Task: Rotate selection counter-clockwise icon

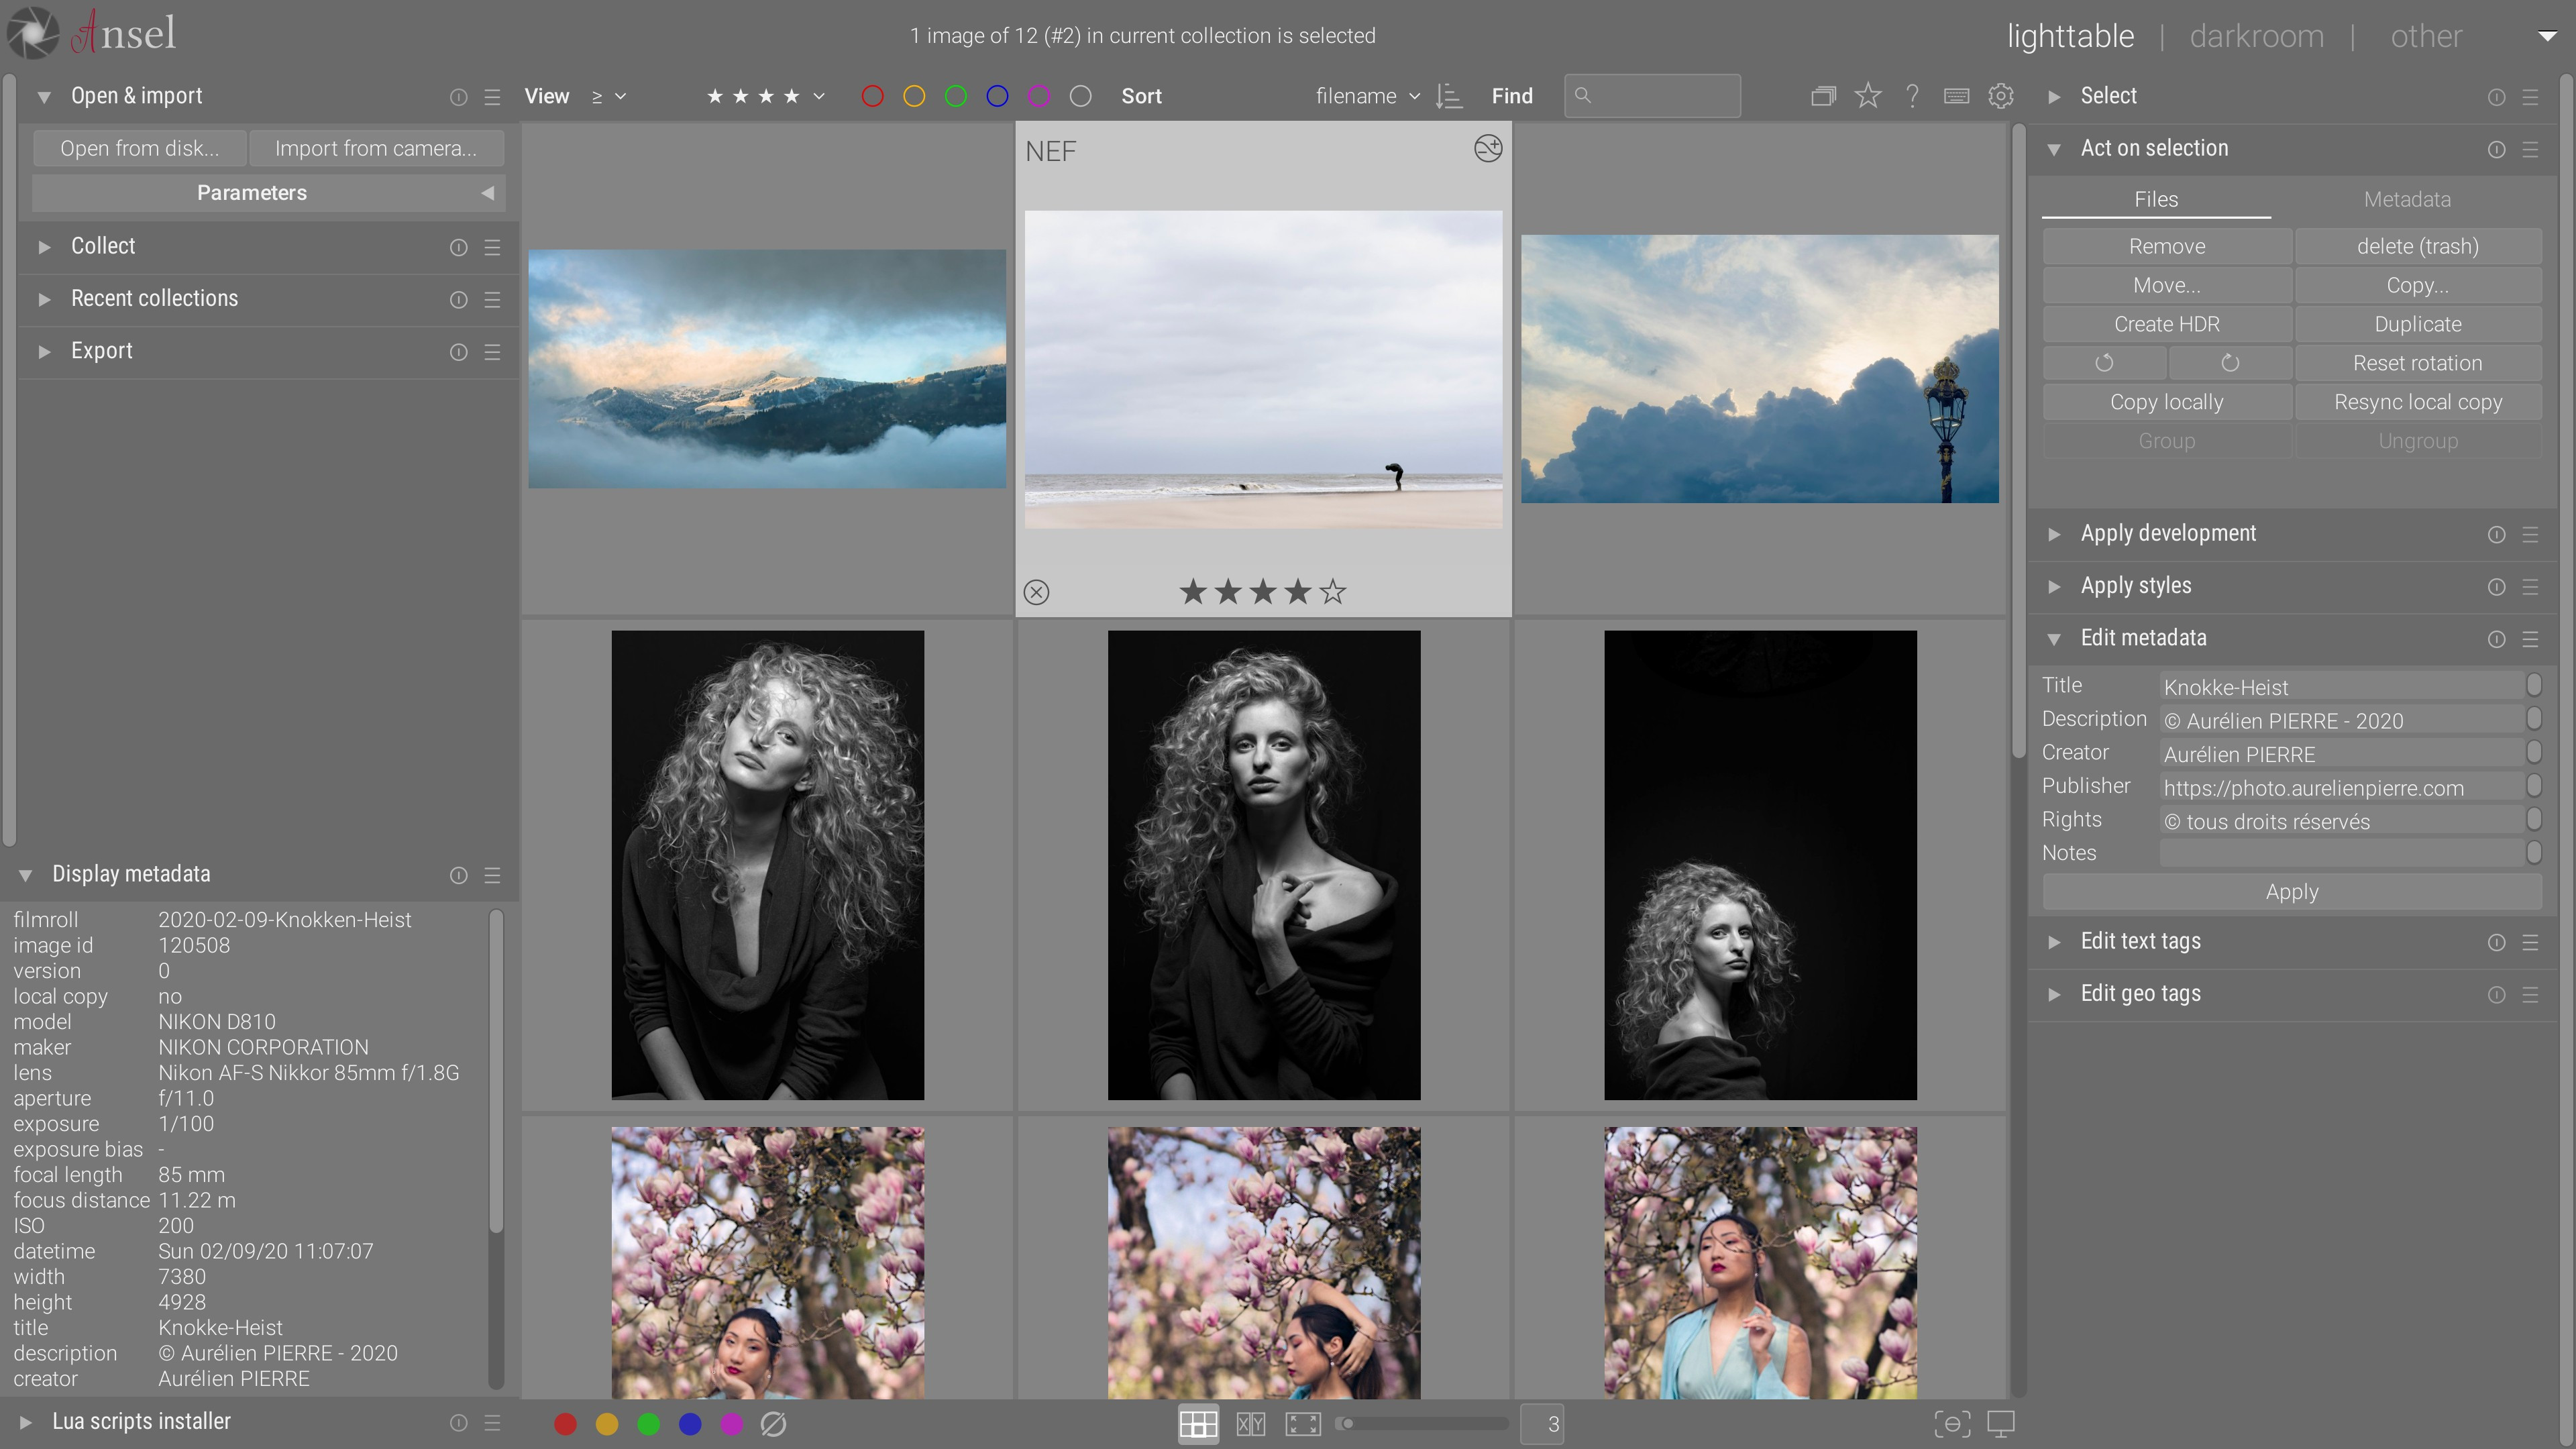Action: click(x=2104, y=363)
